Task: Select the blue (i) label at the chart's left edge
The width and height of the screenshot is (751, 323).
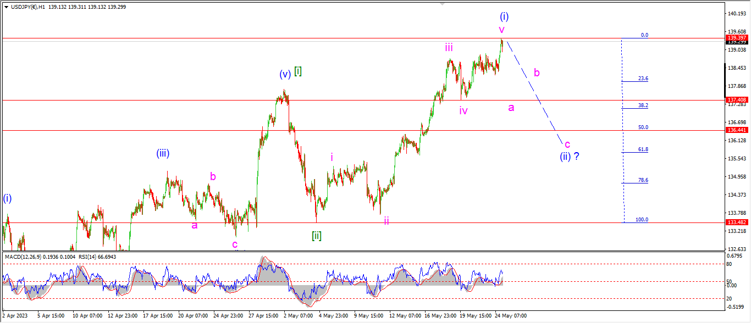Action: [x=7, y=198]
